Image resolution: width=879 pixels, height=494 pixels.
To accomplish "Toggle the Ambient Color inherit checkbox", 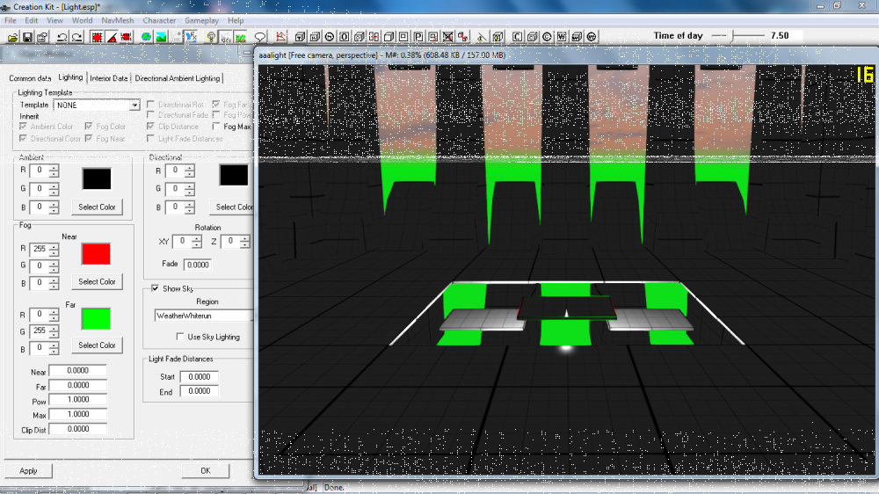I will [23, 127].
